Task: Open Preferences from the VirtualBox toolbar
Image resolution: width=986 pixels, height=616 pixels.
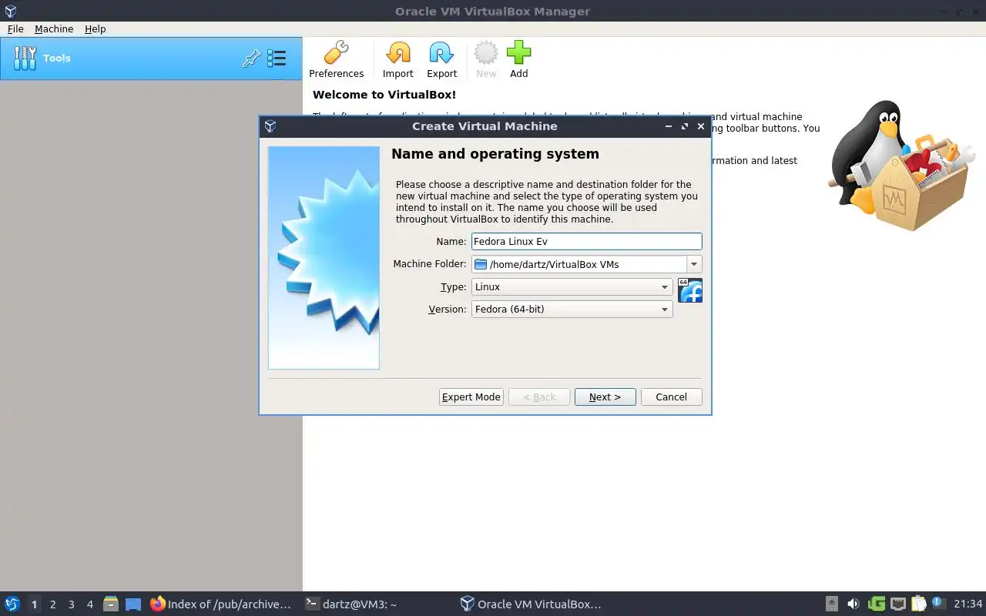Action: pyautogui.click(x=336, y=60)
